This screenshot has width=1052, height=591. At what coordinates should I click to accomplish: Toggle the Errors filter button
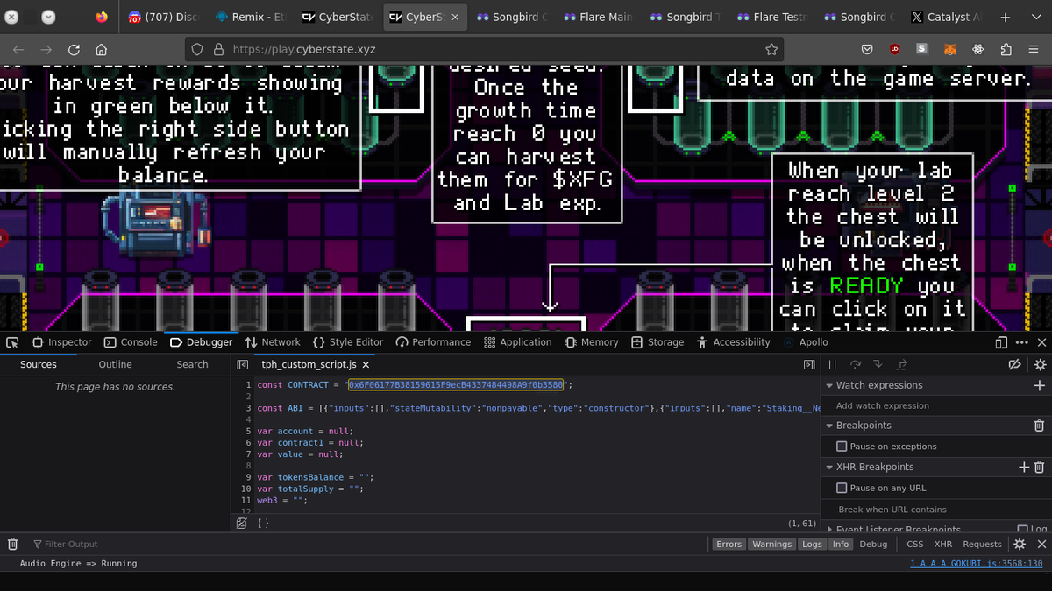(x=729, y=544)
